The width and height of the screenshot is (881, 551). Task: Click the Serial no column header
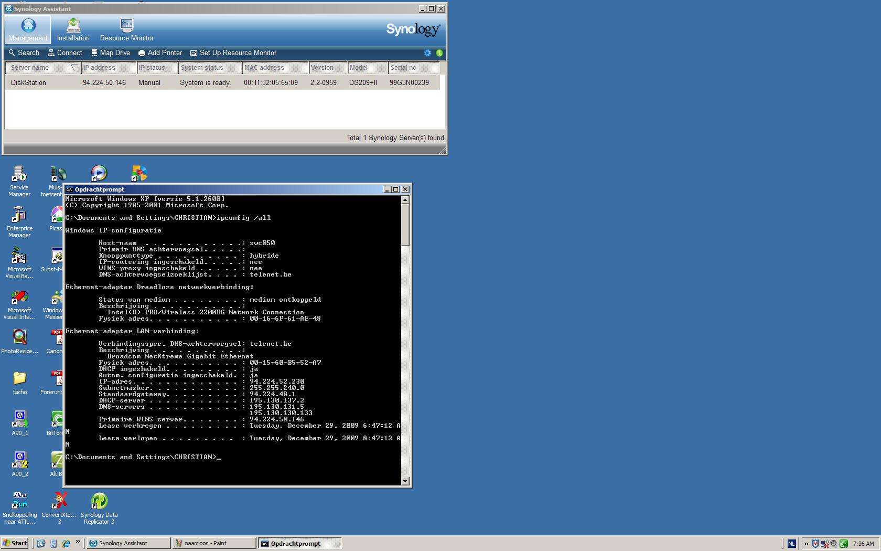point(414,68)
